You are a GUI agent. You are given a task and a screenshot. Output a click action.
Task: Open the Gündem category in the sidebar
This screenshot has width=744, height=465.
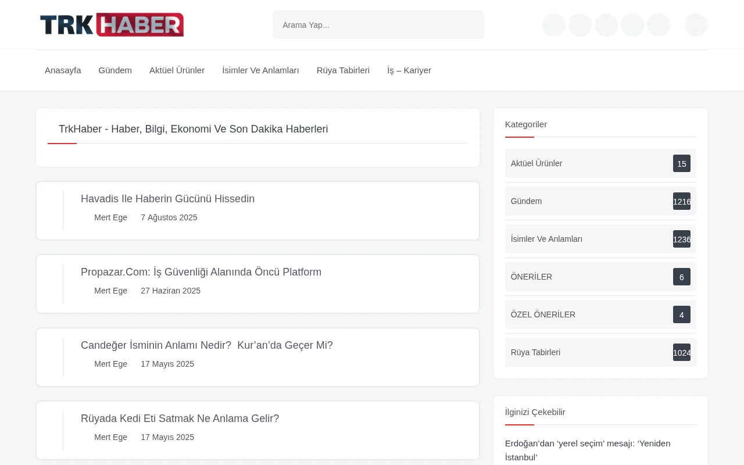coord(526,201)
